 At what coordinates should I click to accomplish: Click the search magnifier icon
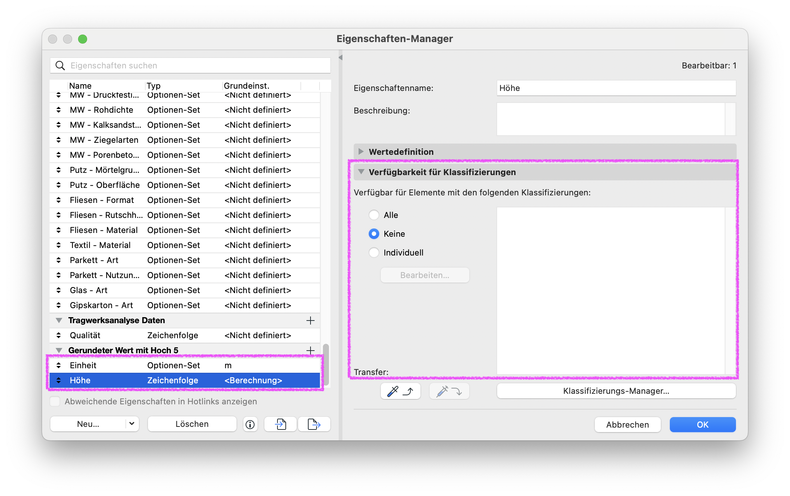[60, 65]
